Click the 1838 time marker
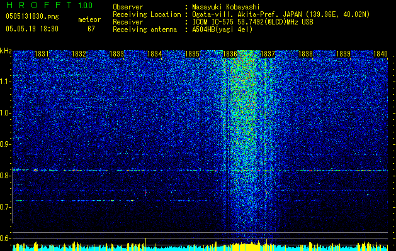This screenshot has width=396, height=251. coord(305,54)
